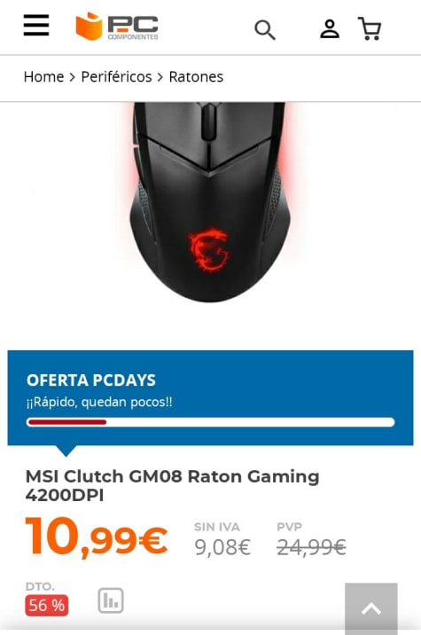This screenshot has height=635, width=421.
Task: Go to Home breadcrumb
Action: click(43, 76)
